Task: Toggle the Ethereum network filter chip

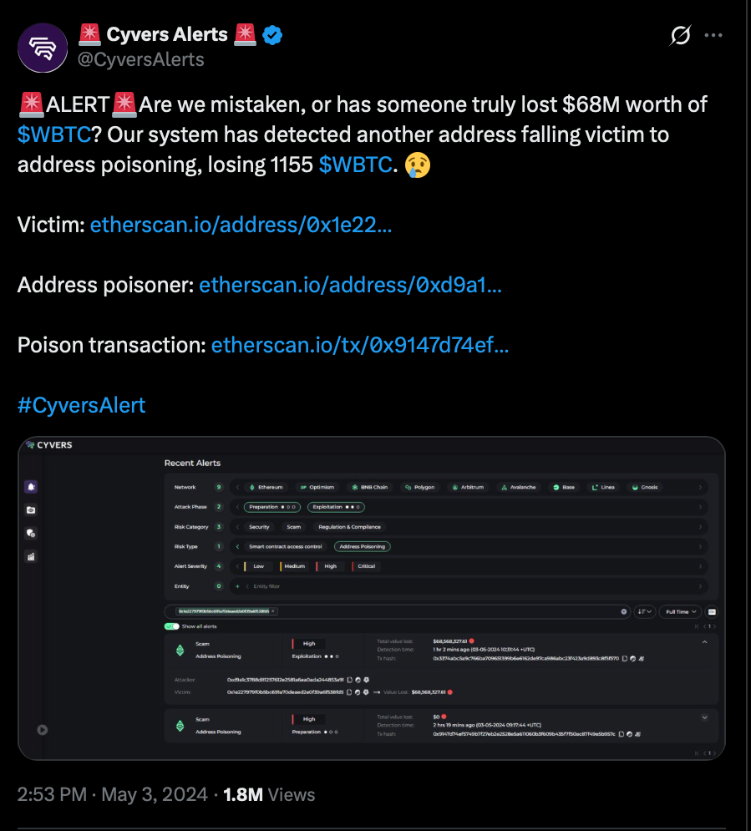Action: coord(266,487)
